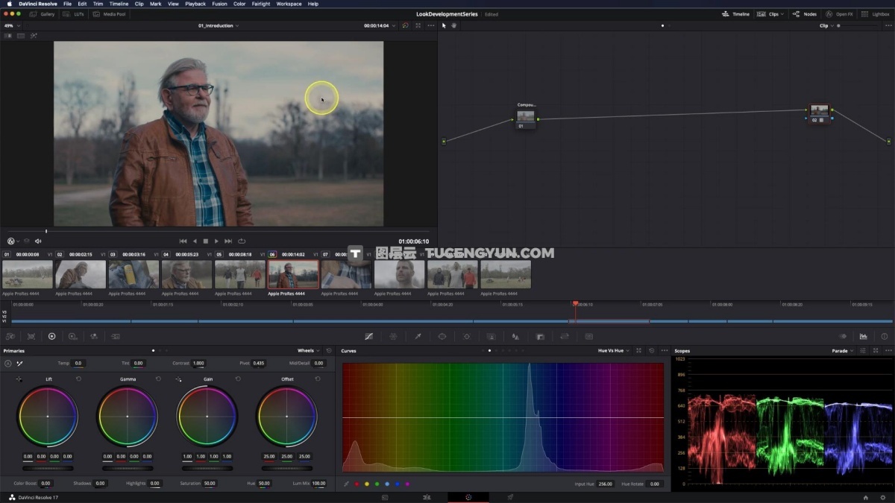Viewport: 895px width, 503px height.
Task: Open the LUTs browser
Action: pyautogui.click(x=75, y=14)
